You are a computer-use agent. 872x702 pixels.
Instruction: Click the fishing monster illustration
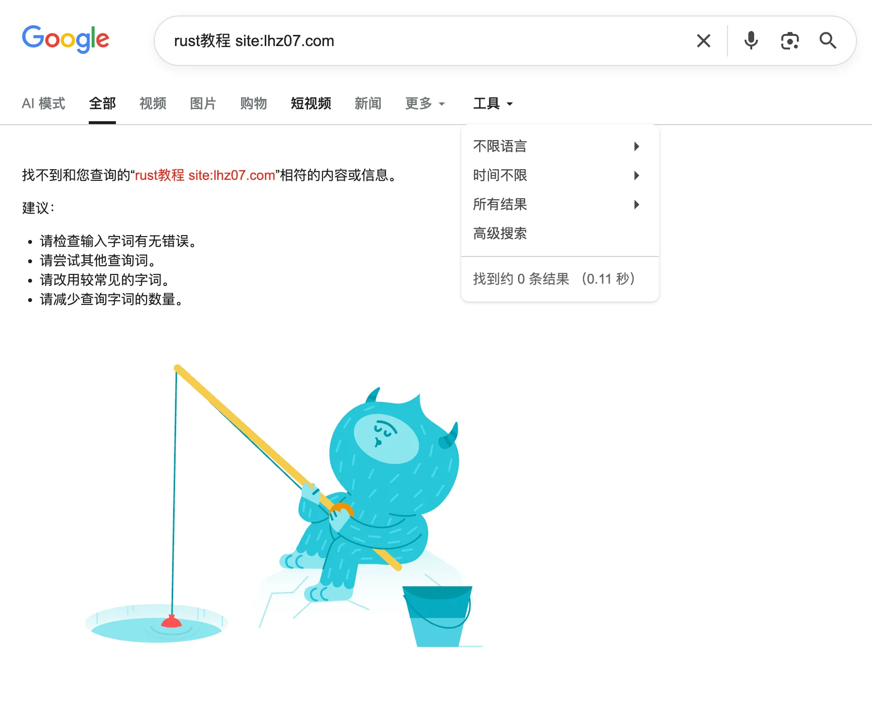(x=284, y=505)
